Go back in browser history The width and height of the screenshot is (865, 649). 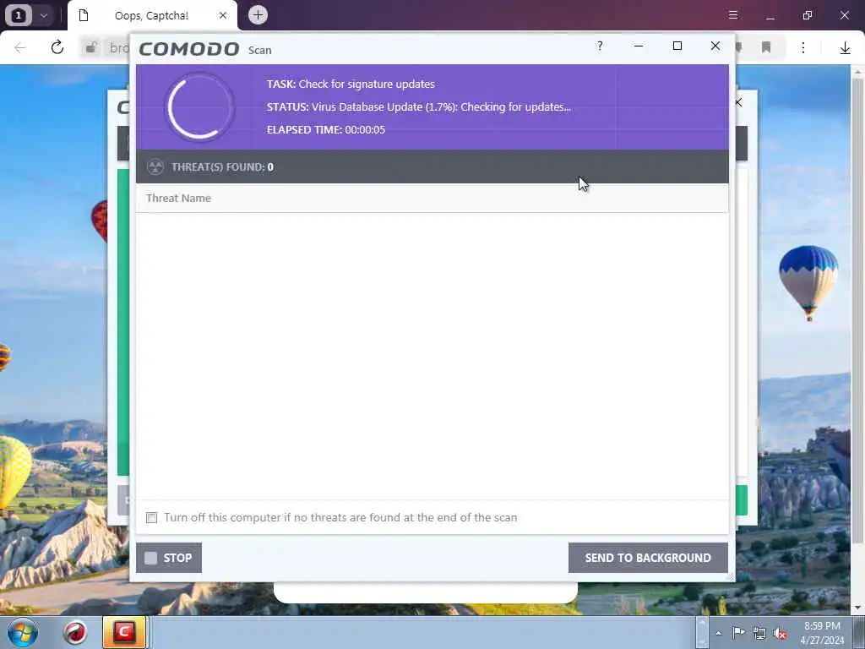(x=20, y=47)
